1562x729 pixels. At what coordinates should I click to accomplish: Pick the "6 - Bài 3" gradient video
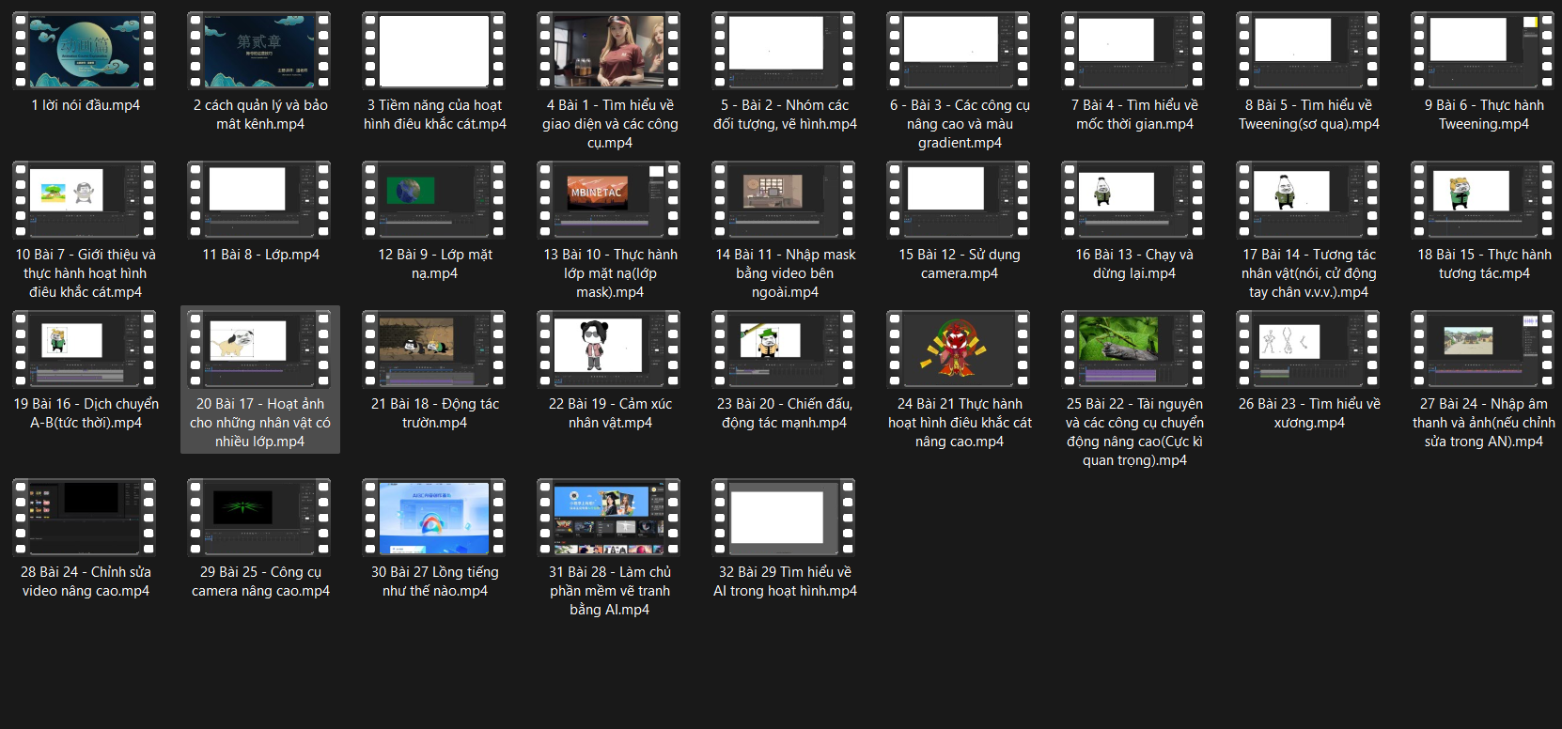point(959,53)
